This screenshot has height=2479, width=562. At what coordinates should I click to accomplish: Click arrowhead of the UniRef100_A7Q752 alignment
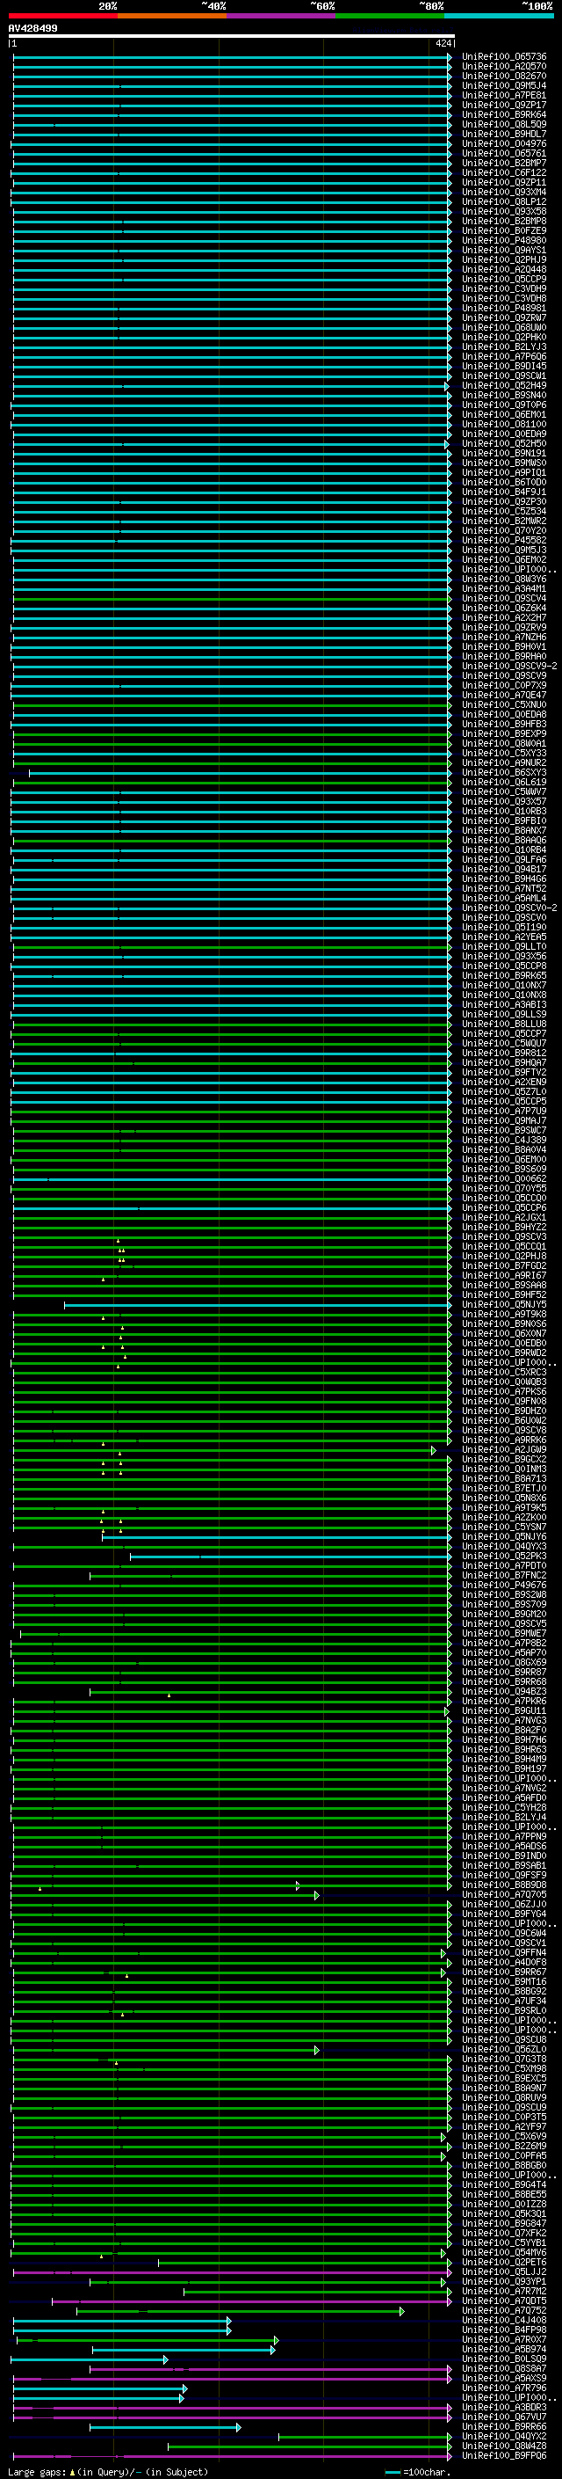401,2312
